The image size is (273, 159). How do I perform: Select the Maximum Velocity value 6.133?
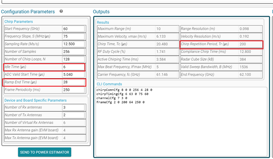pos(166,36)
